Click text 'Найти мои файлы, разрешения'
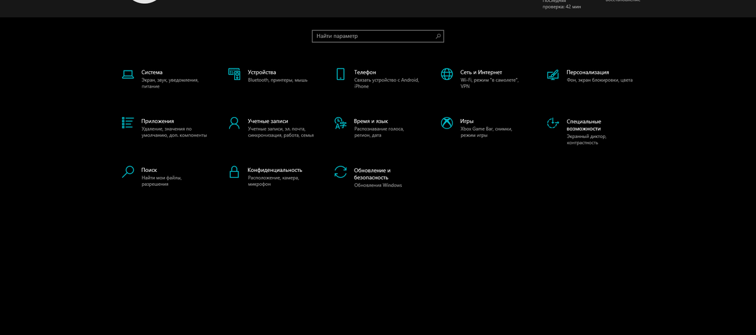The image size is (756, 335). (x=163, y=181)
